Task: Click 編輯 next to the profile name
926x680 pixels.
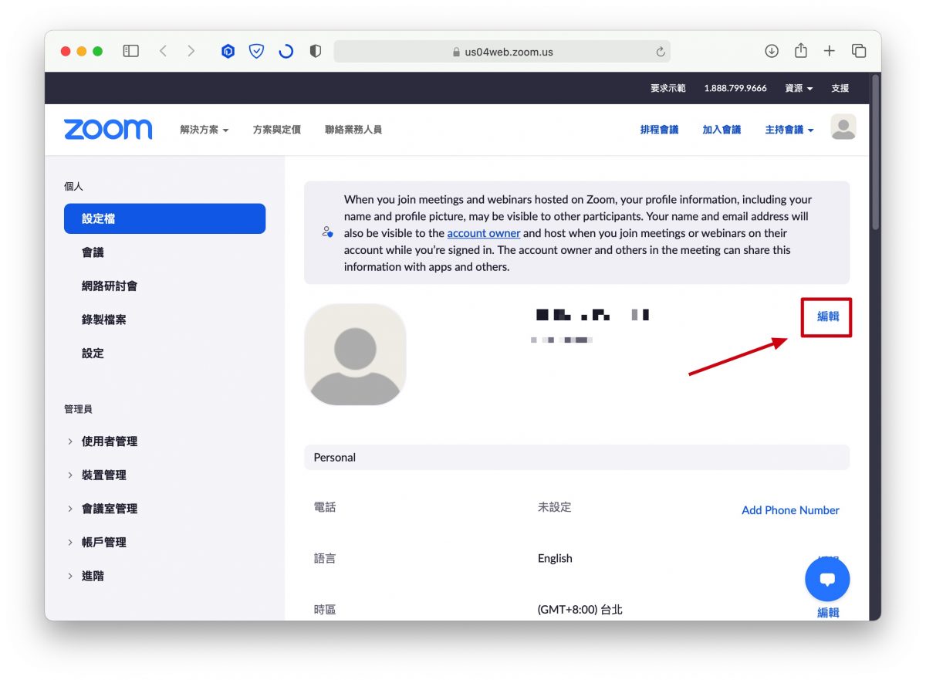Action: click(828, 316)
